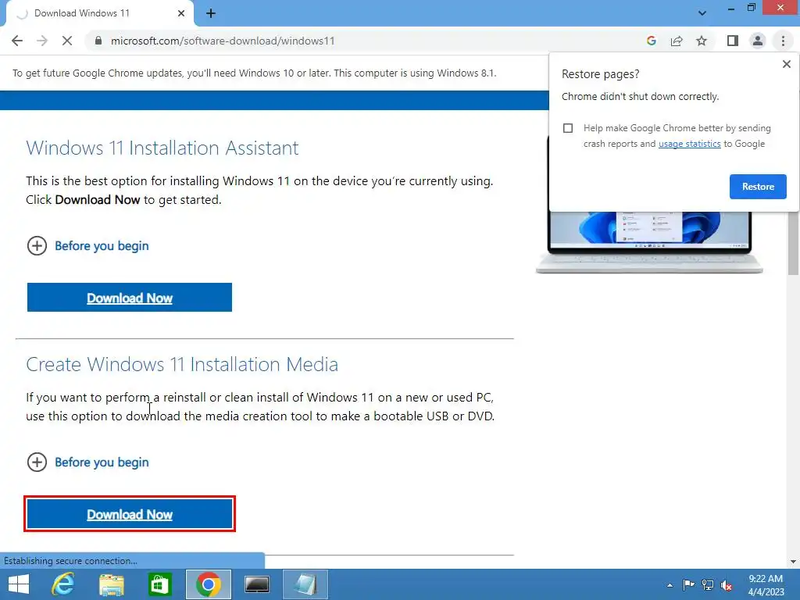The image size is (800, 600).
Task: Expand Before you begin under Installation Assistant
Action: (x=87, y=246)
